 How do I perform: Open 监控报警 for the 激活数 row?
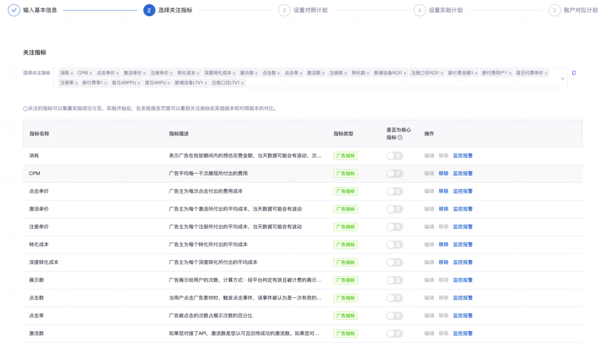point(463,333)
